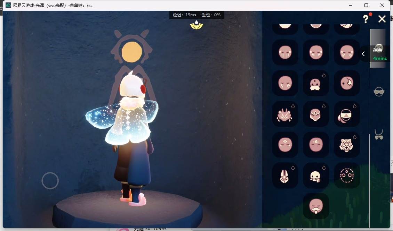Screen dimensions: 393x231
Task: Select the three-dot mask with big white mustache
Action: [316, 83]
